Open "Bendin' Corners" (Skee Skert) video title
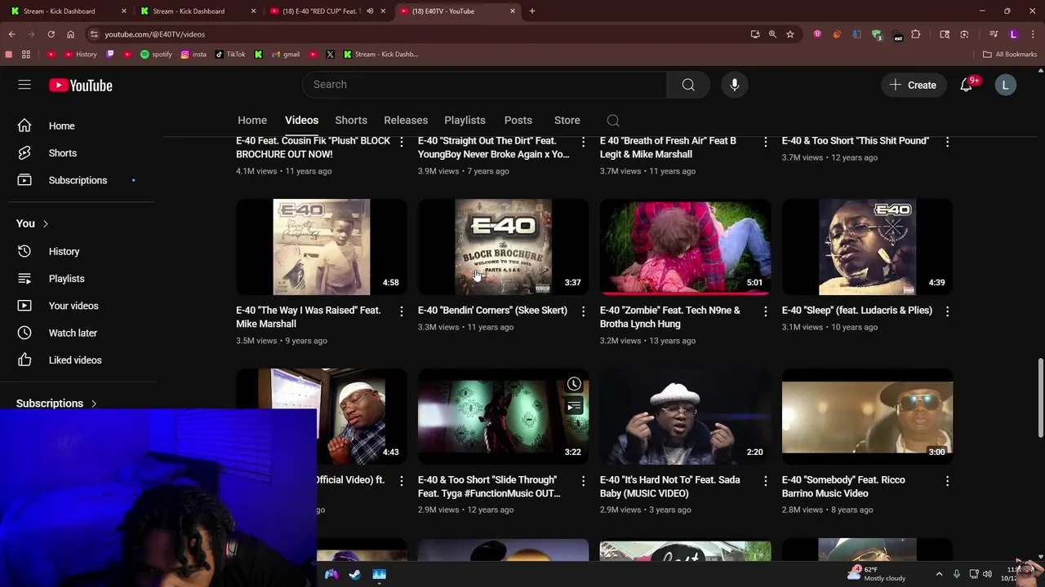The height and width of the screenshot is (587, 1045). 492,310
